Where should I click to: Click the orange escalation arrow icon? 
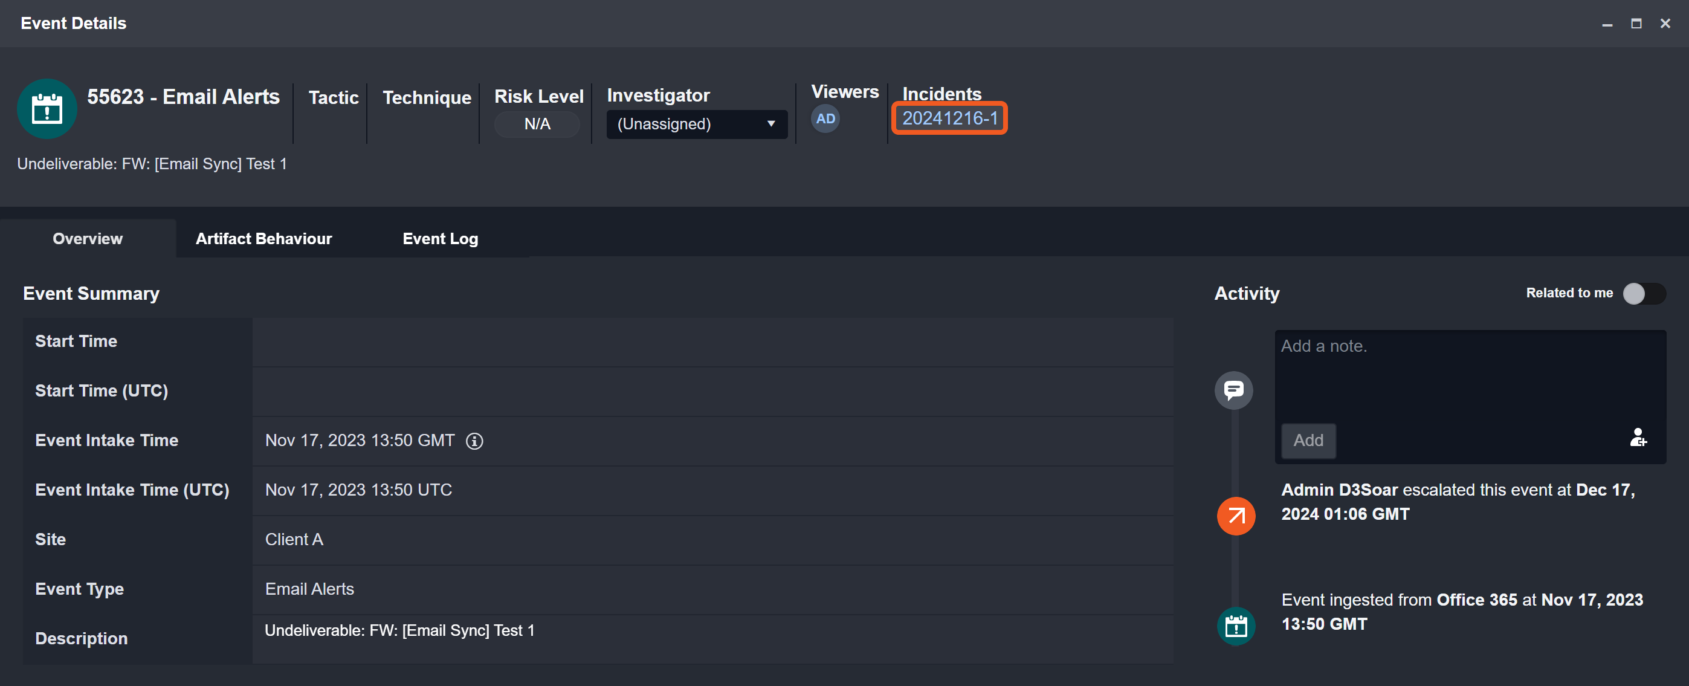coord(1235,516)
